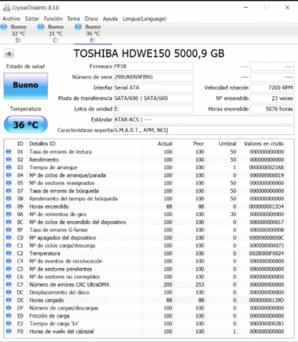Click the 5076 horas field
The image size is (298, 342).
(x=272, y=109)
